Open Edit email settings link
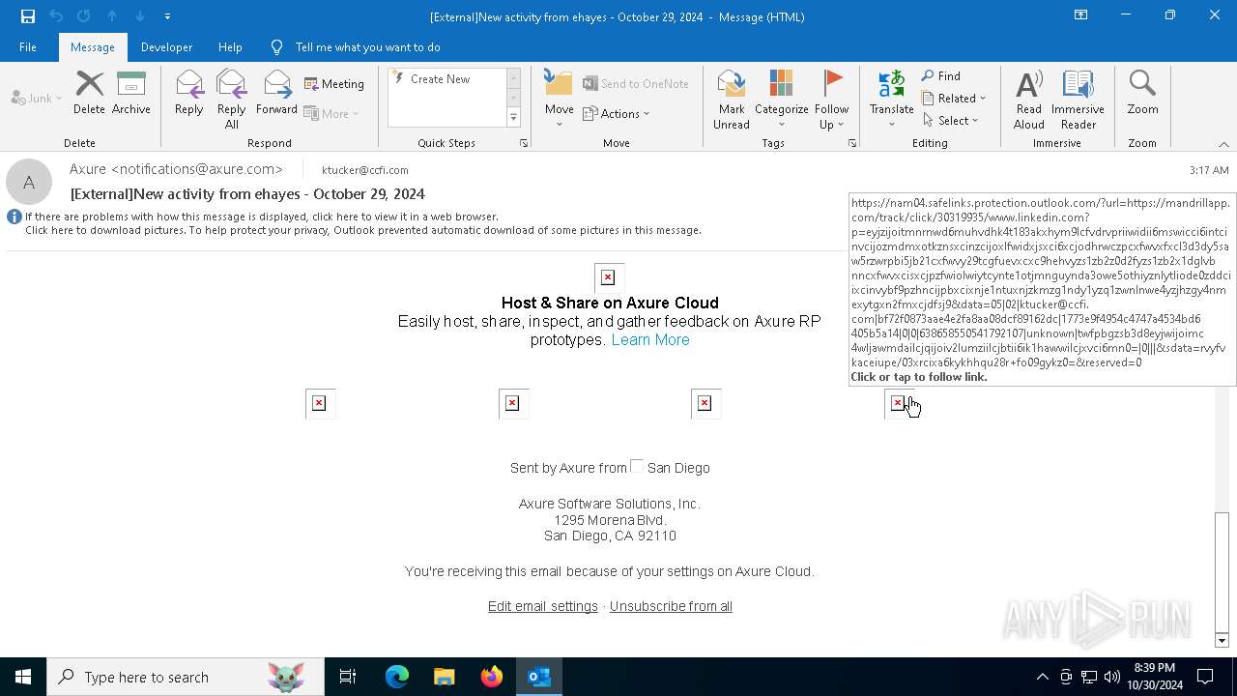This screenshot has height=696, width=1237. pos(543,606)
